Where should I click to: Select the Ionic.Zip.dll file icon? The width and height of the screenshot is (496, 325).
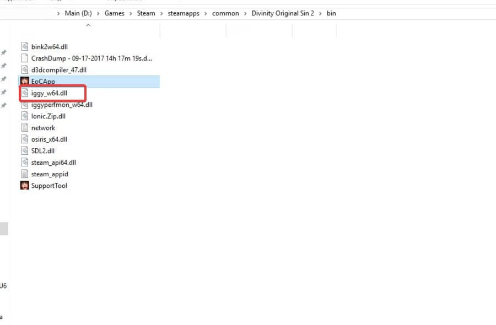(x=25, y=116)
